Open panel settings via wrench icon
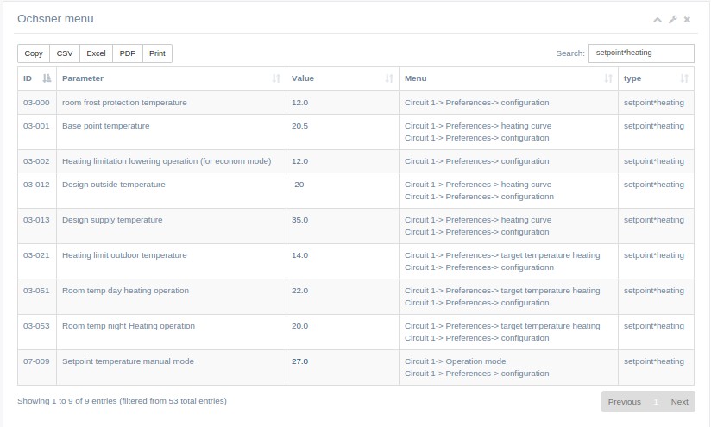Viewport: 711px width, 427px height. tap(673, 20)
